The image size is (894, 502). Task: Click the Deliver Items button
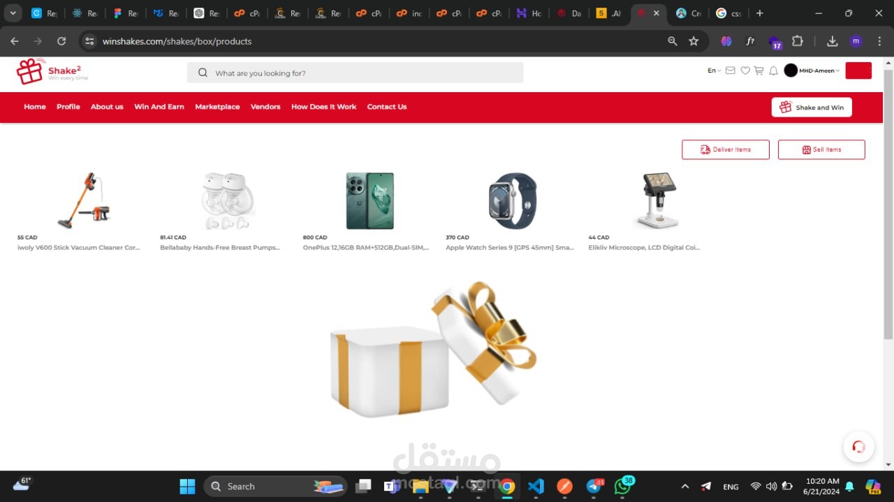(x=726, y=149)
